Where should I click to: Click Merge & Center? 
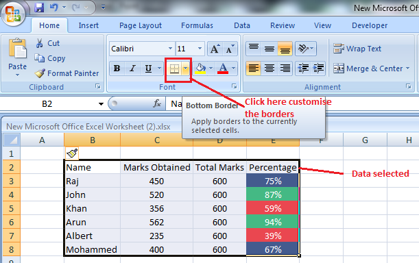[368, 68]
